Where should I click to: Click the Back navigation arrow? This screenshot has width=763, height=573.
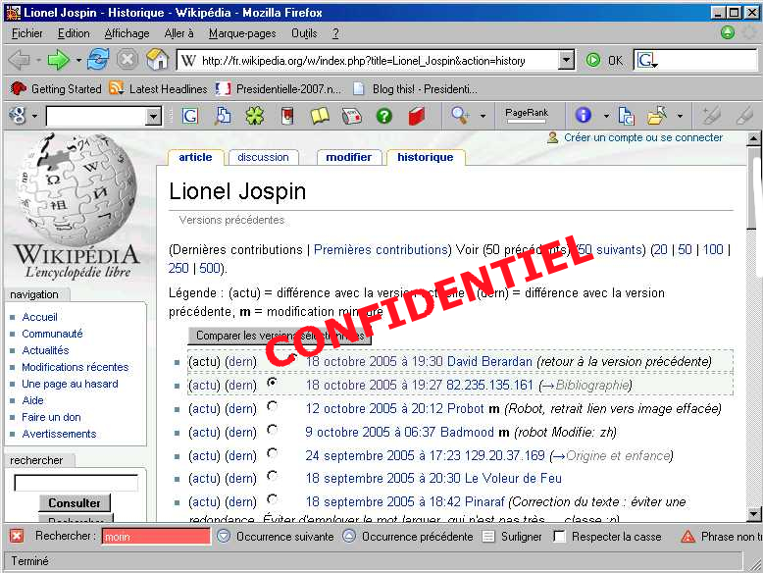(x=20, y=60)
